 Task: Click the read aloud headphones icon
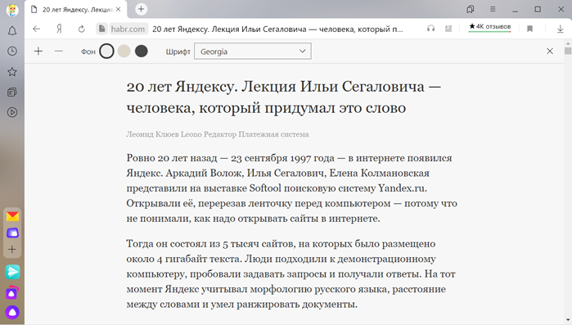pos(430,29)
